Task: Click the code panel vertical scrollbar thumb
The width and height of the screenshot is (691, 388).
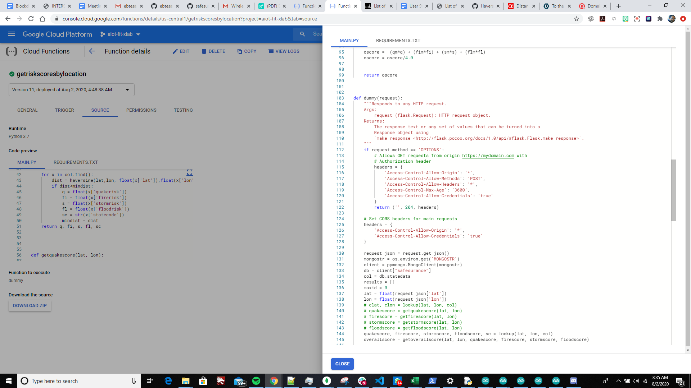Action: pos(673,190)
